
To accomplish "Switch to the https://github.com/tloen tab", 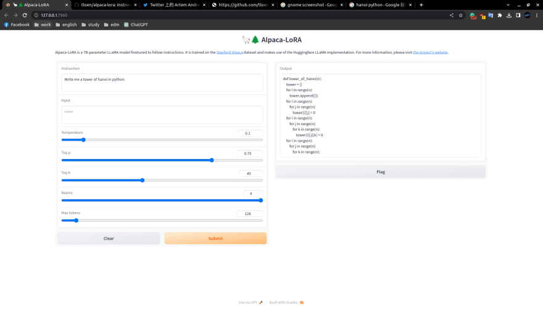I will click(242, 5).
